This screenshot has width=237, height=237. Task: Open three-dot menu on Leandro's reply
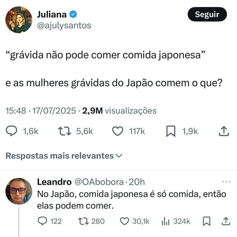pyautogui.click(x=226, y=182)
